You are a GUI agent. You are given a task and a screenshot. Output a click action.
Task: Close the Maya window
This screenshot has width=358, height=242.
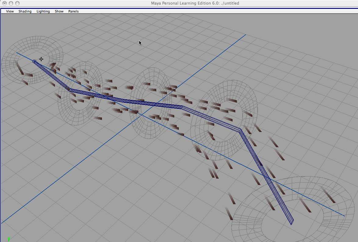coord(4,3)
